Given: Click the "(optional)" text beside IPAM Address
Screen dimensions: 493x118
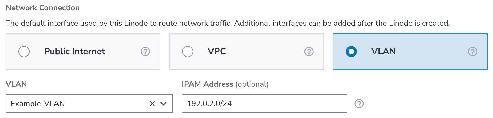Looking at the screenshot, I should point(252,84).
